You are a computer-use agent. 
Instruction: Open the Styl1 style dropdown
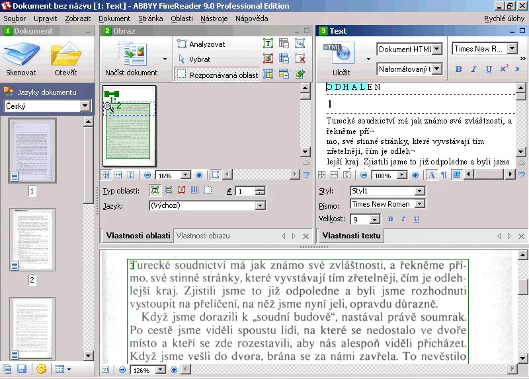(x=419, y=191)
